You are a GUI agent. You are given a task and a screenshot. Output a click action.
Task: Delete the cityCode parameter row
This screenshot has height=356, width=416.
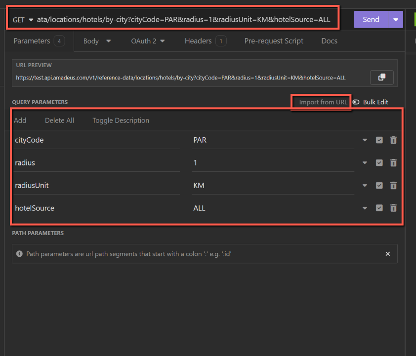393,140
